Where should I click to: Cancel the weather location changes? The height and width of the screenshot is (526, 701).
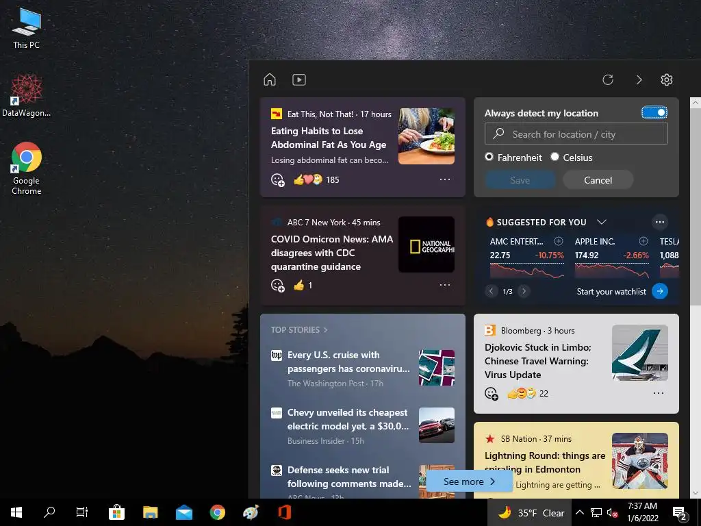click(x=598, y=180)
